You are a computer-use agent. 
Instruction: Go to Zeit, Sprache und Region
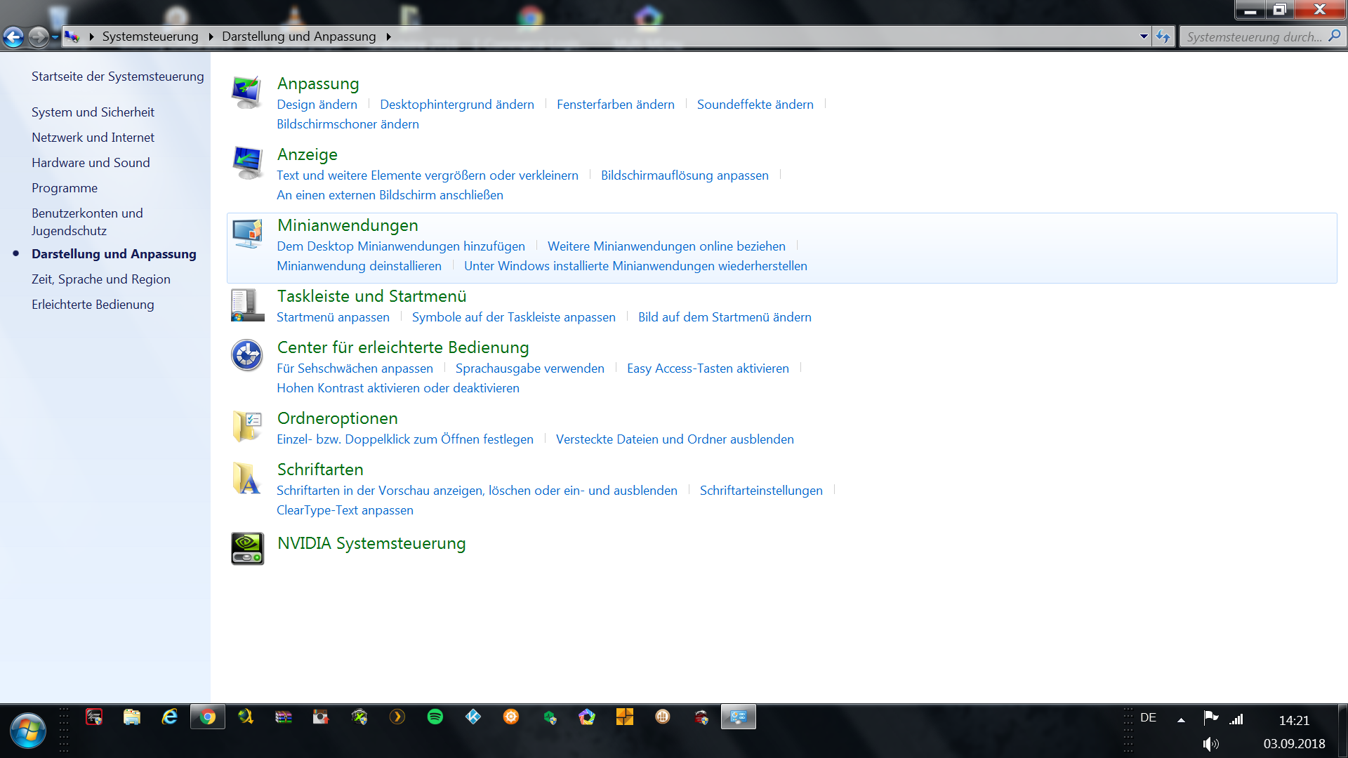pos(101,279)
